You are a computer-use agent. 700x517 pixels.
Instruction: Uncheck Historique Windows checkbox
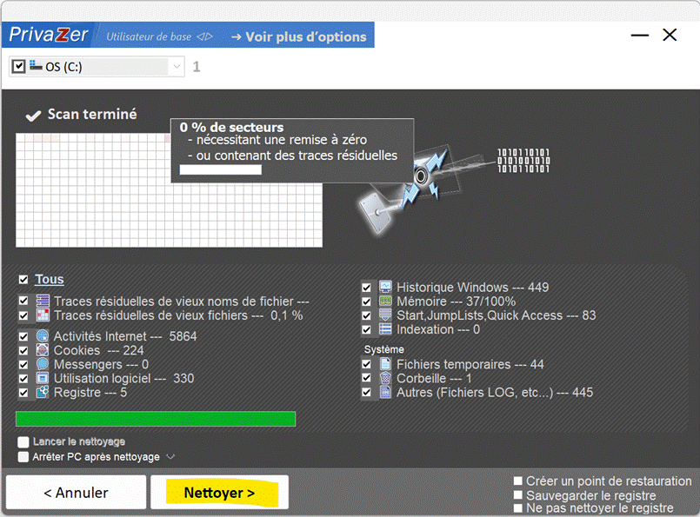[x=366, y=288]
